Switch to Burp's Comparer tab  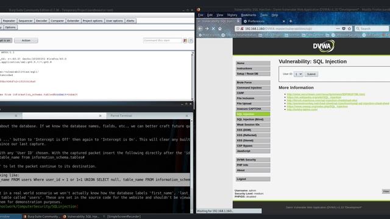(57, 21)
